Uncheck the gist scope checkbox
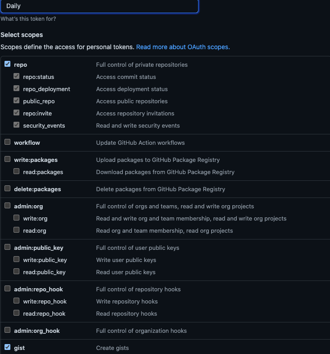Viewport: 330px width, 354px height. tap(8, 347)
